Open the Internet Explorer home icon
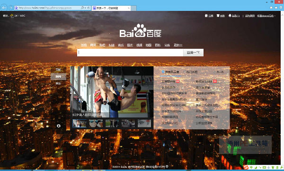This screenshot has width=284, height=171. (x=271, y=8)
